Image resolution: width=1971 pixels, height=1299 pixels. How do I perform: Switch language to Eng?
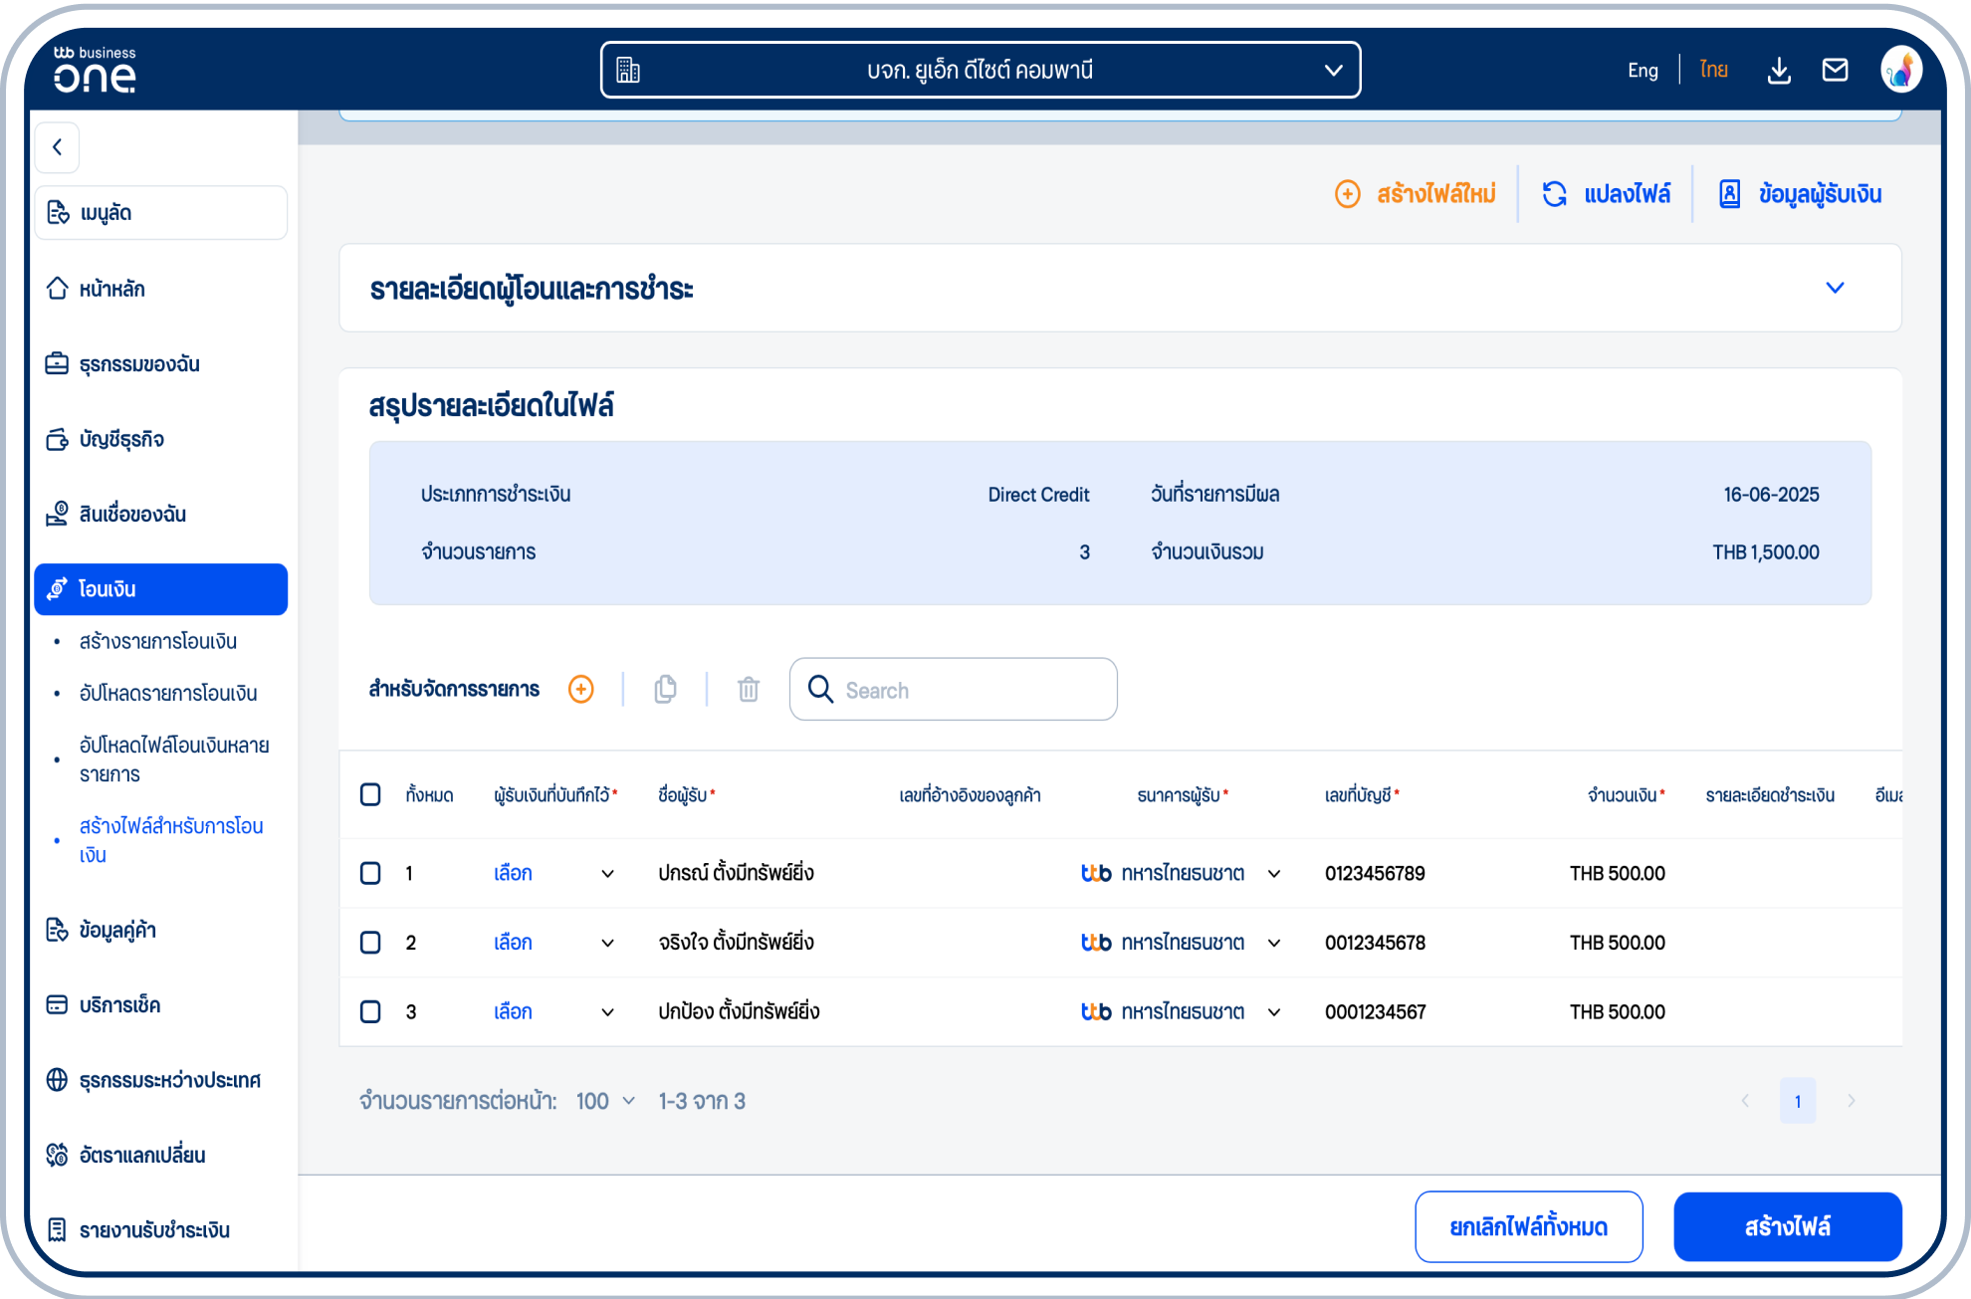pyautogui.click(x=1642, y=71)
